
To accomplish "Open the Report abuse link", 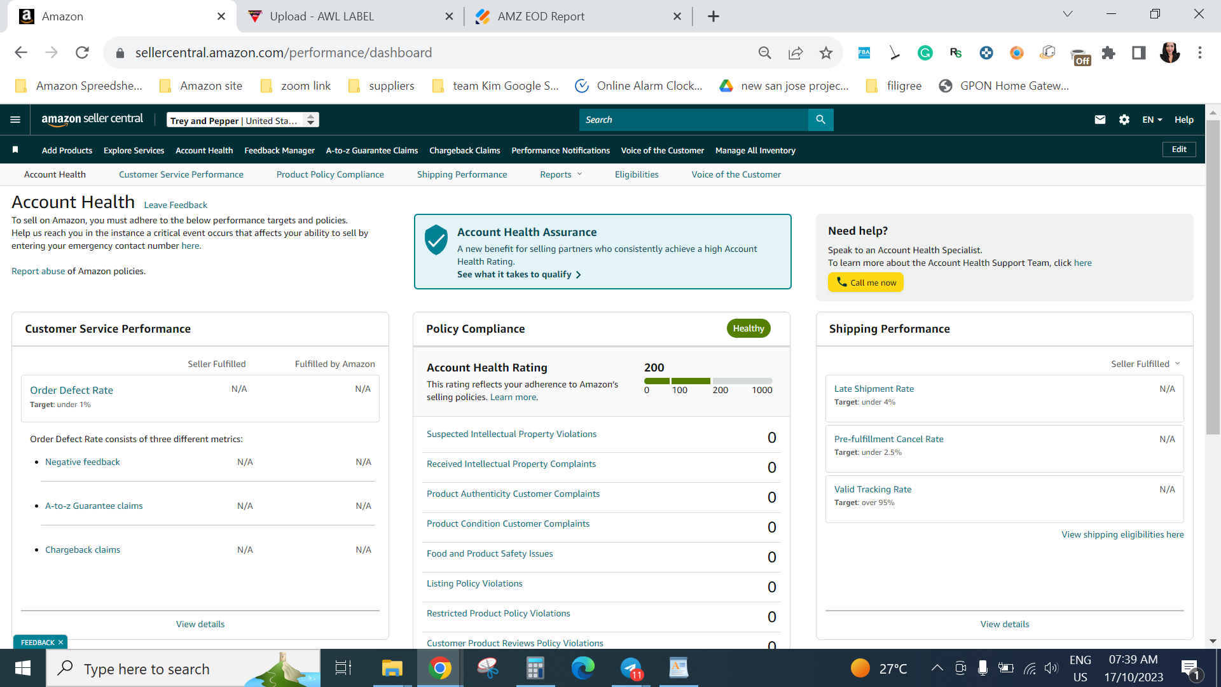I will 38,271.
